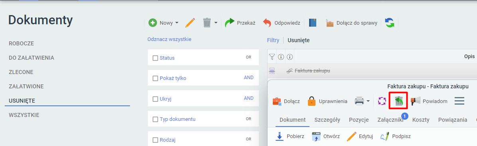This screenshot has width=477, height=146.
Task: Expand the trash bin dropdown arrow
Action: pos(216,23)
